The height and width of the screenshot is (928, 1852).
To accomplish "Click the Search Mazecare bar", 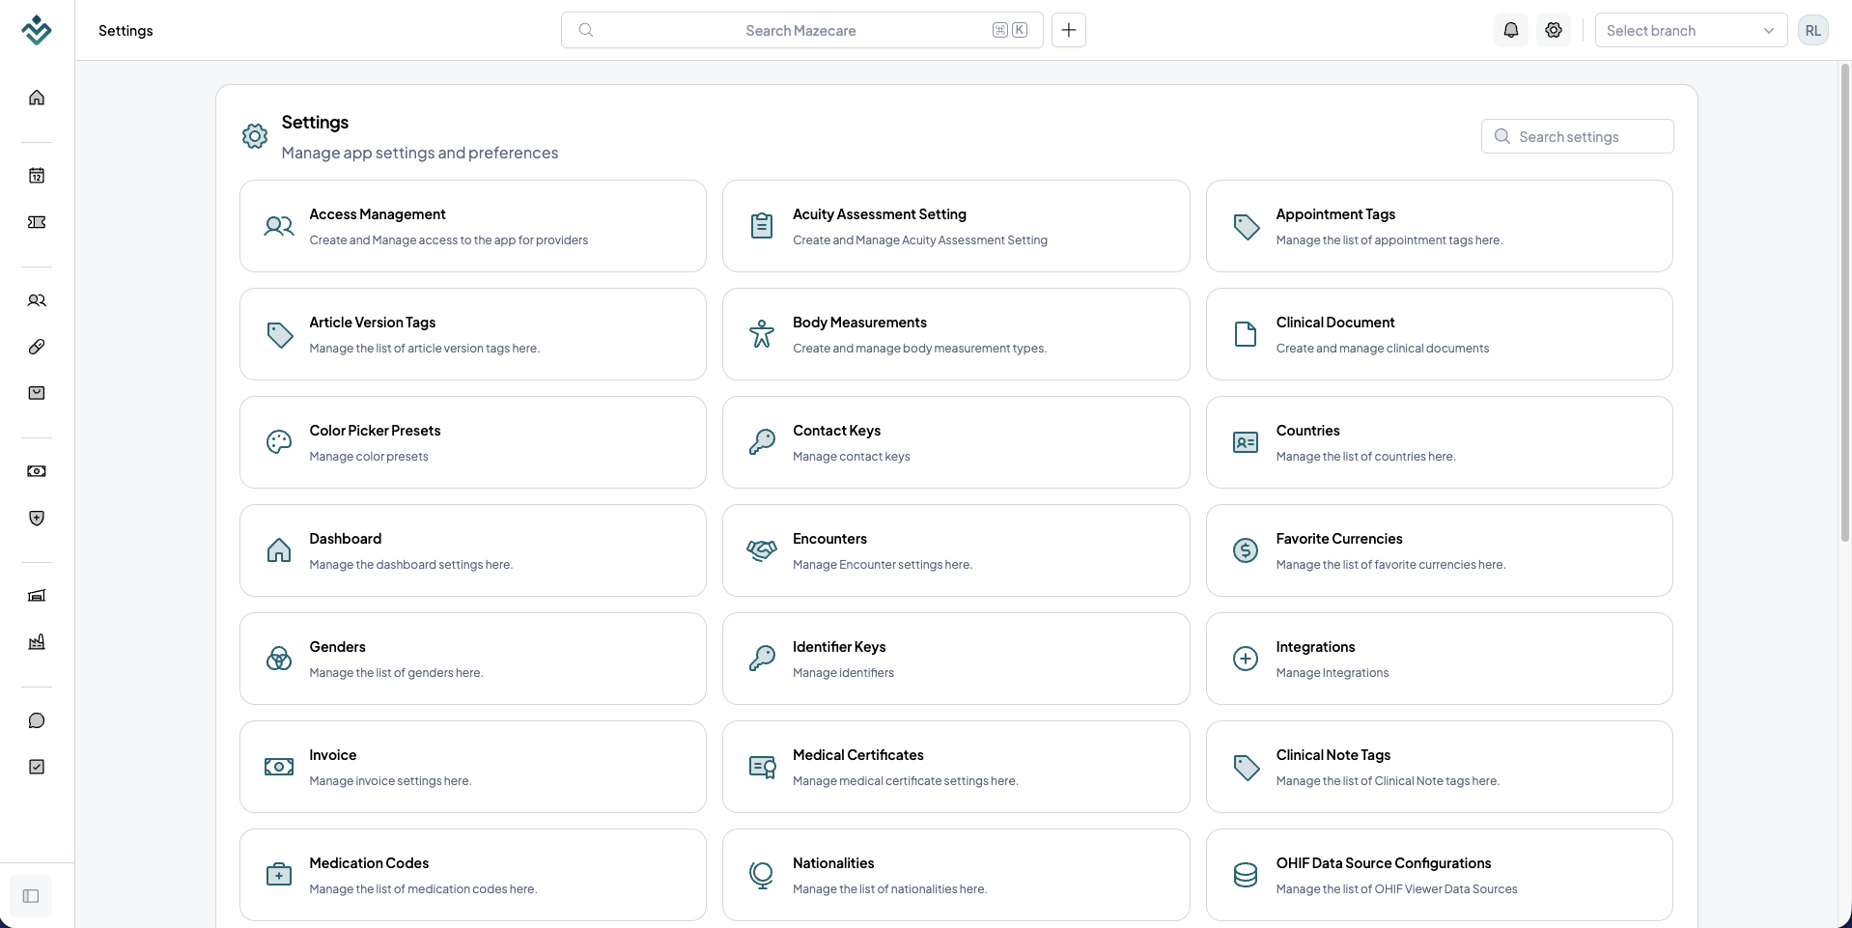I will pos(801,30).
